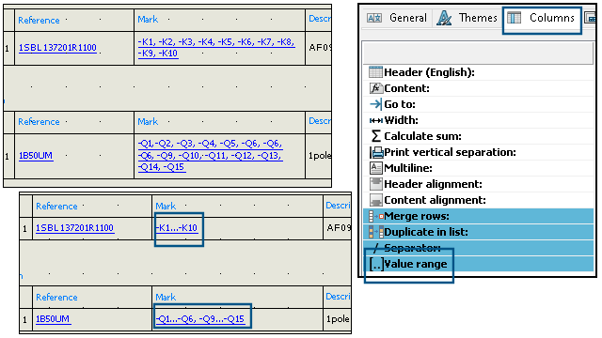Open the Themes tab

click(x=467, y=18)
